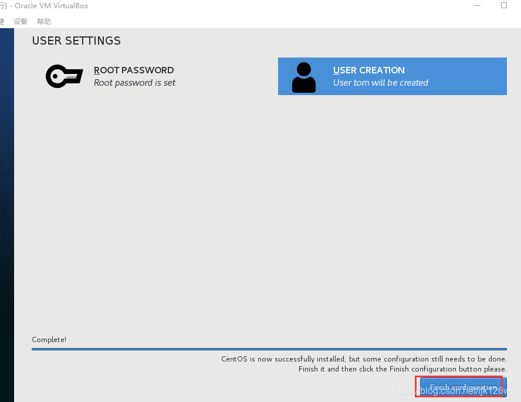The height and width of the screenshot is (402, 521).
Task: Click the installation progress bar
Action: [x=269, y=349]
